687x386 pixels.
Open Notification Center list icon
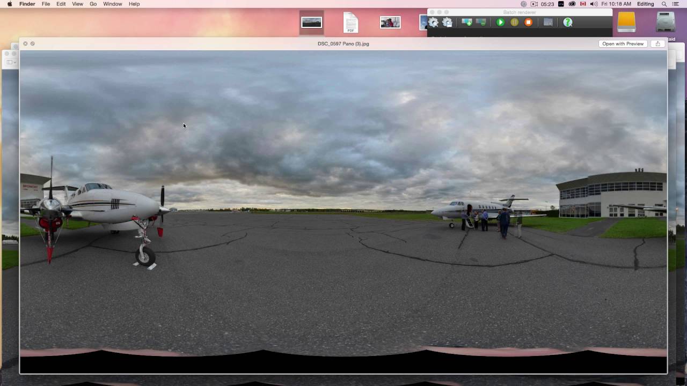pos(676,4)
